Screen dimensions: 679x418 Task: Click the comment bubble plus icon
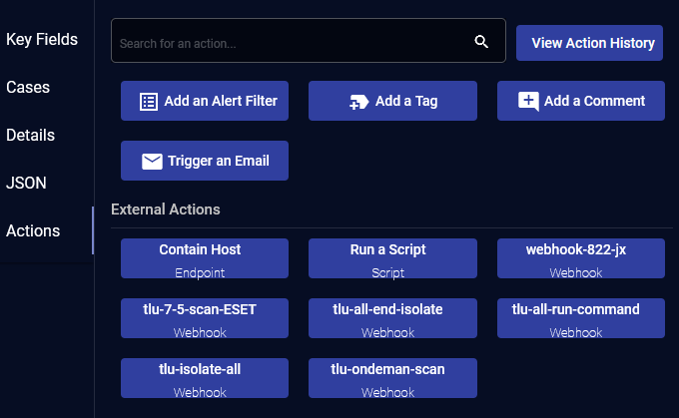click(x=529, y=101)
